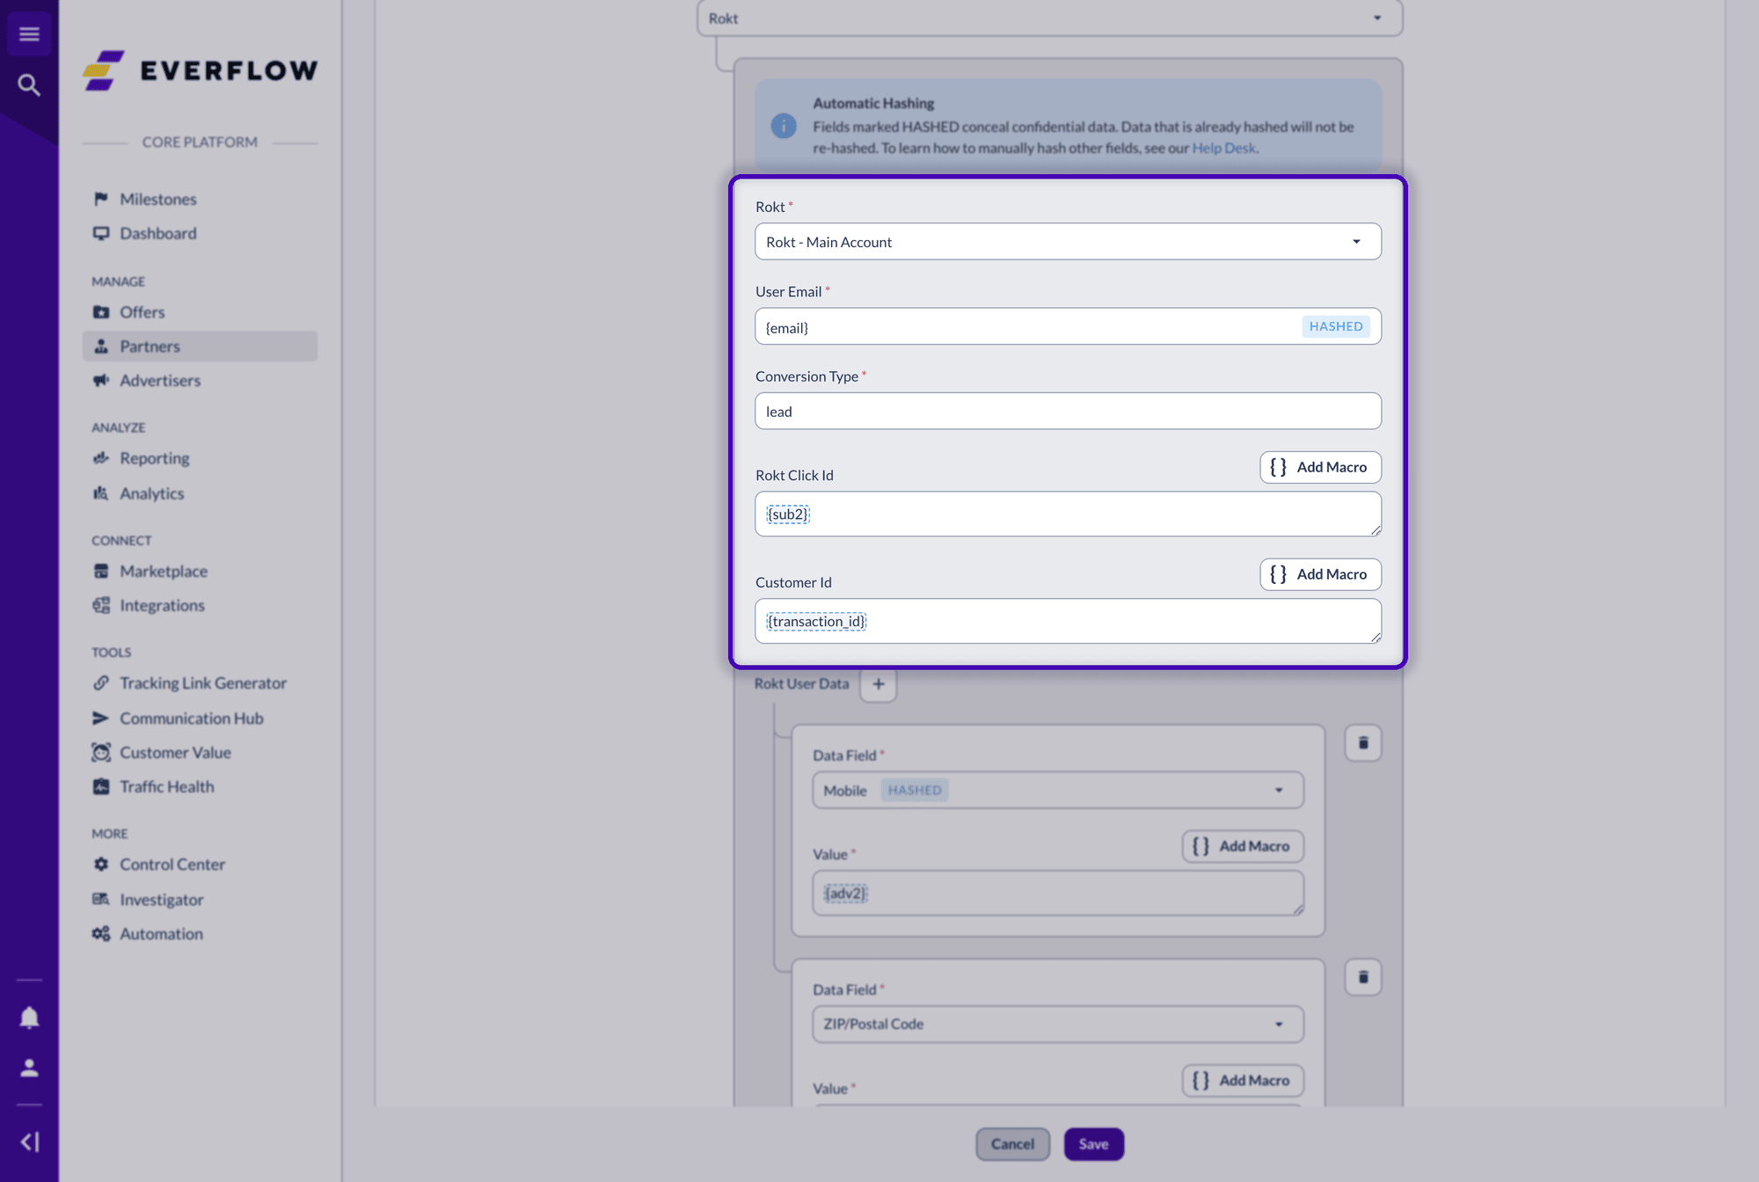Open the user profile icon
Image resolution: width=1759 pixels, height=1182 pixels.
click(x=29, y=1068)
